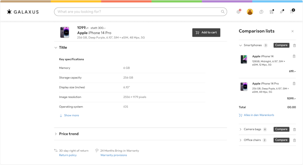
Task: Open the shopping cart with 2 items
Action: click(292, 11)
